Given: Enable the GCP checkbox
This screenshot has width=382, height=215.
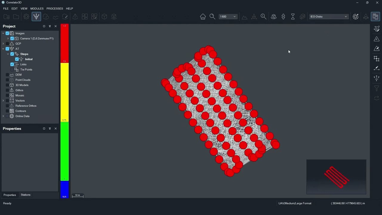Looking at the screenshot, I should [7, 44].
